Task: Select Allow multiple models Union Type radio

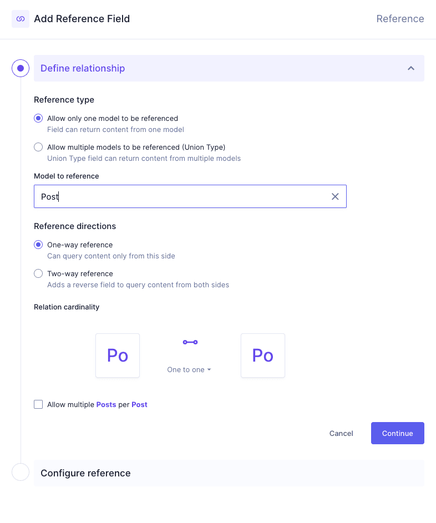Action: 38,147
